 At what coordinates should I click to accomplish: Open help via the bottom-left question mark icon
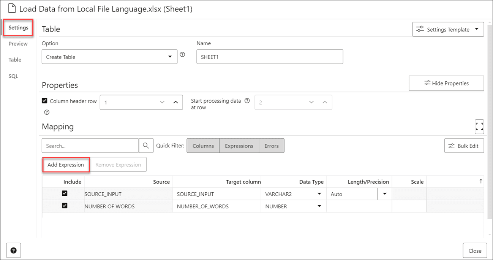click(13, 250)
